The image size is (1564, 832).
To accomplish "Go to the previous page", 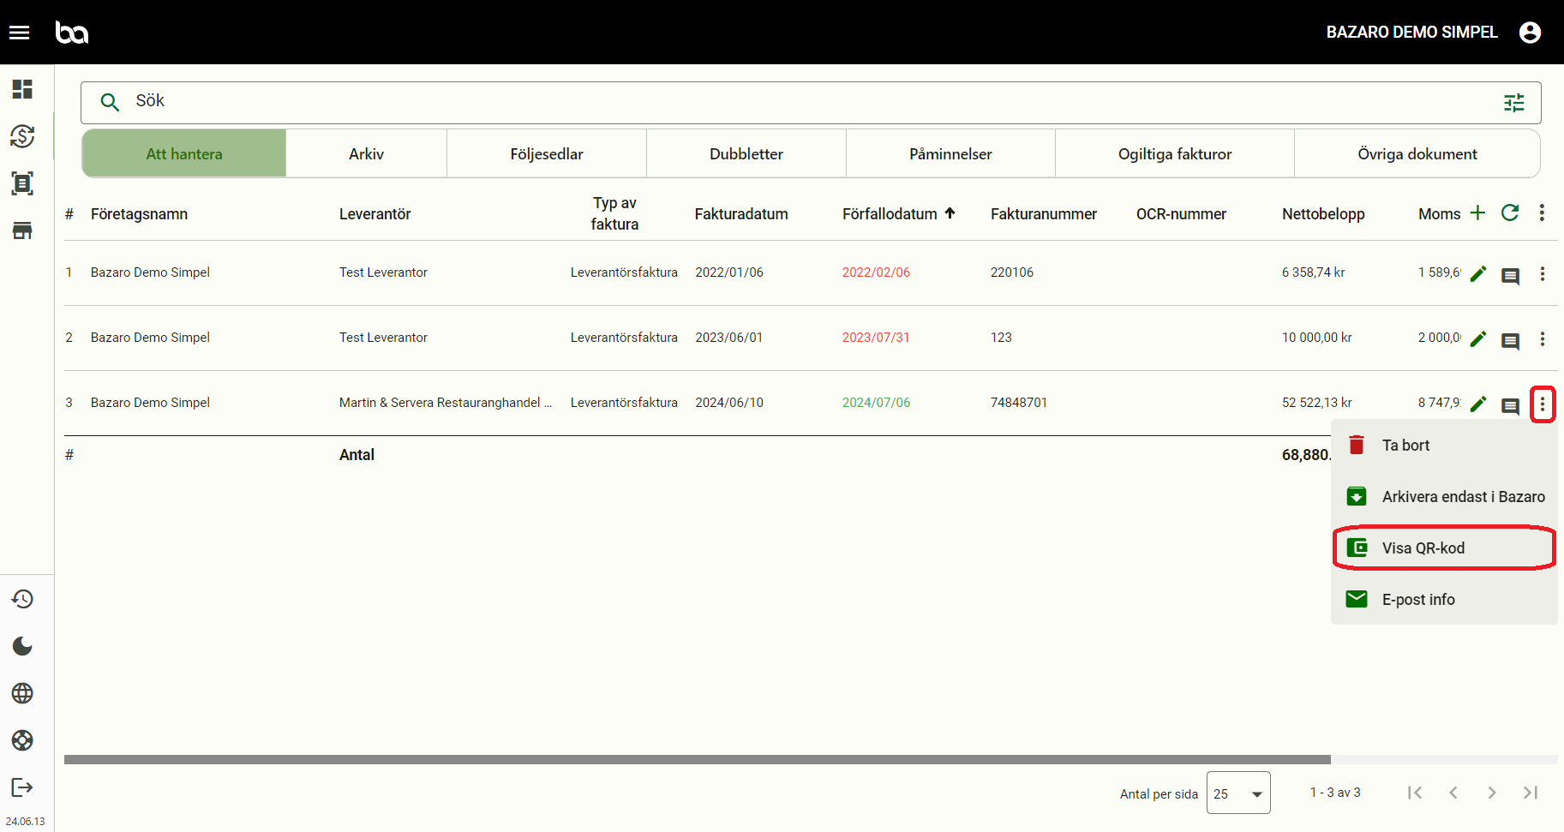I will pos(1453,793).
